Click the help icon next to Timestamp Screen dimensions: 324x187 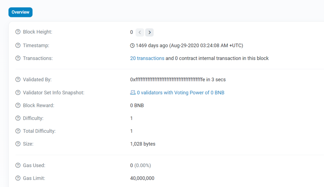(x=18, y=45)
